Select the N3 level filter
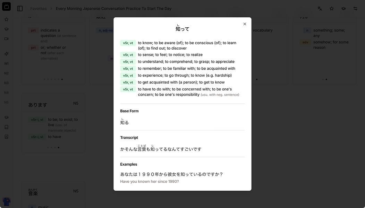The width and height of the screenshot is (365, 208). click(x=6, y=83)
